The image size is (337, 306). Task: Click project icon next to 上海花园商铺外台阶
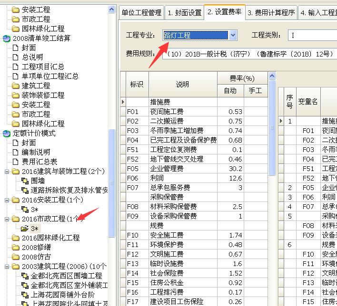coord(25,295)
